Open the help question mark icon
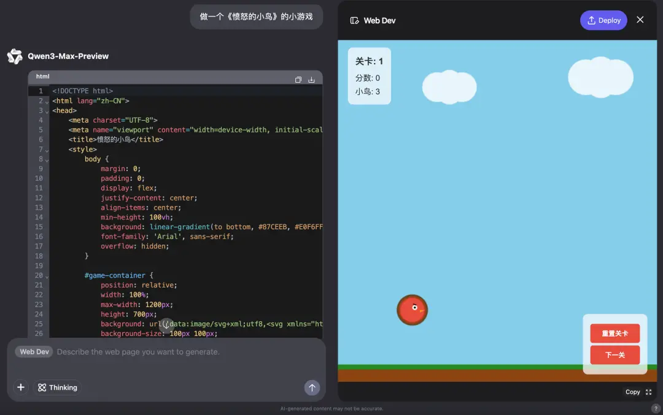The width and height of the screenshot is (663, 415). (x=656, y=408)
